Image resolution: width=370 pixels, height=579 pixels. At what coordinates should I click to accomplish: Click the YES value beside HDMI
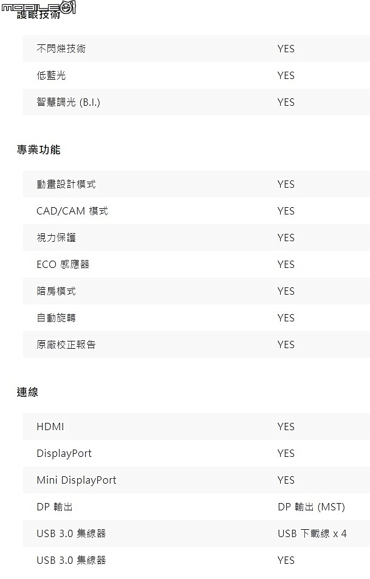286,427
